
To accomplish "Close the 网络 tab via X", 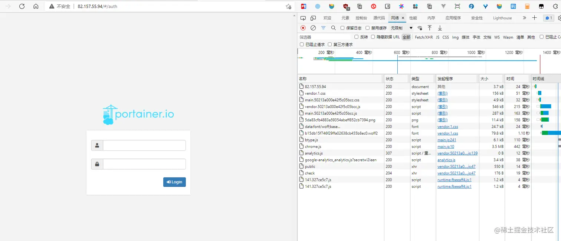I will pos(403,18).
